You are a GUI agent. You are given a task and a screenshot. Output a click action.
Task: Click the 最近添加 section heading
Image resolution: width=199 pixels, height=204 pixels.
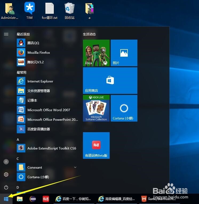pyautogui.click(x=23, y=34)
